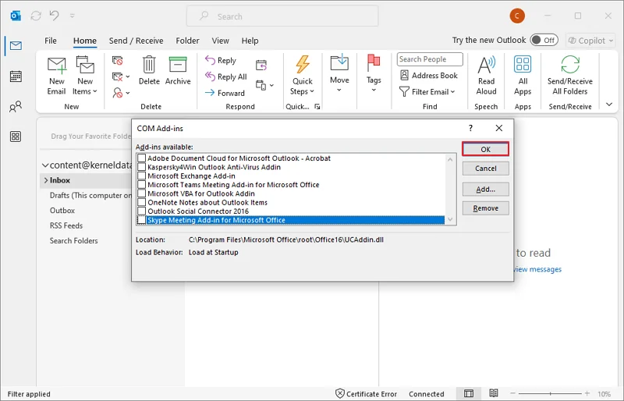Select the RSS Feeds folder
This screenshot has width=624, height=401.
(x=66, y=225)
